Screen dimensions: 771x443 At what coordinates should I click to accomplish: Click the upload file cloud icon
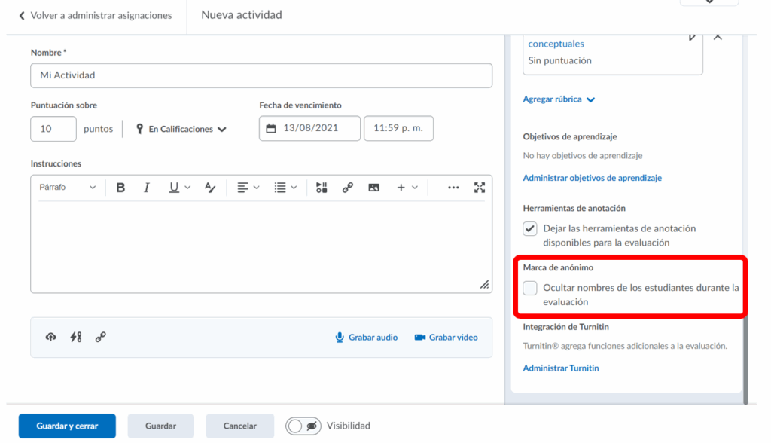pyautogui.click(x=50, y=338)
